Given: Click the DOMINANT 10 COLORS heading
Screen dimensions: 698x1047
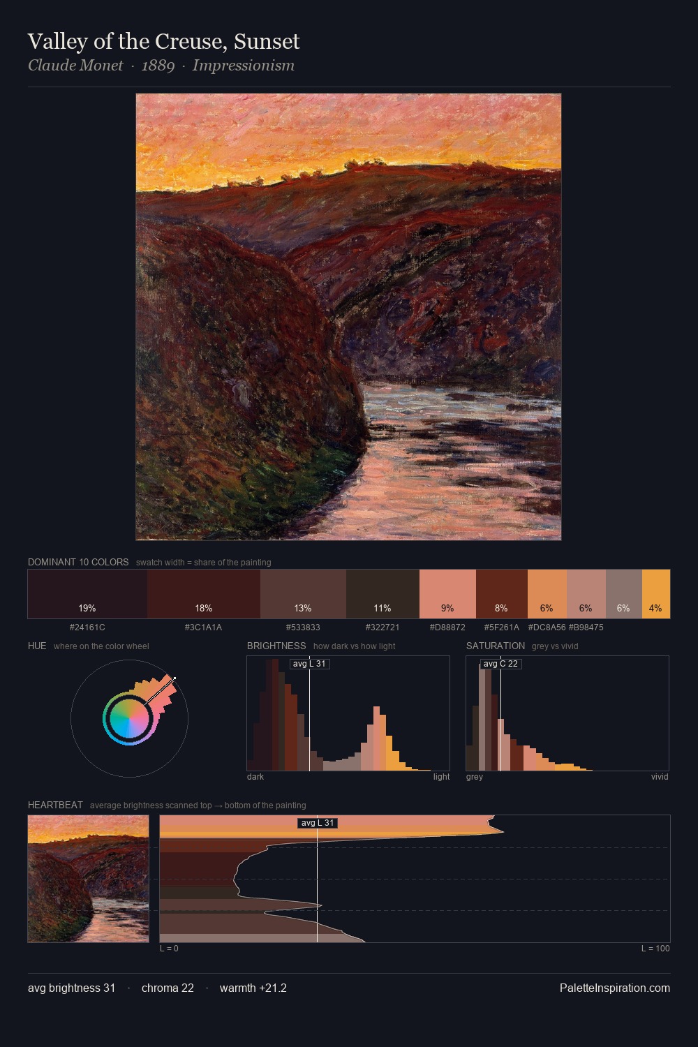Looking at the screenshot, I should click(78, 562).
